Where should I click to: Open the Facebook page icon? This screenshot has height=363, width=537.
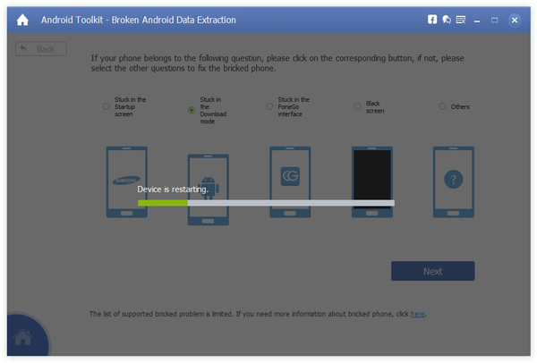431,19
